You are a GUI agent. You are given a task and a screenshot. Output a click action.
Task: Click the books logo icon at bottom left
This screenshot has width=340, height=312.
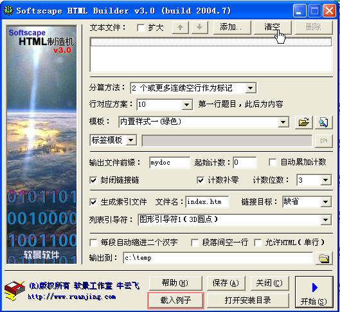tap(14, 291)
